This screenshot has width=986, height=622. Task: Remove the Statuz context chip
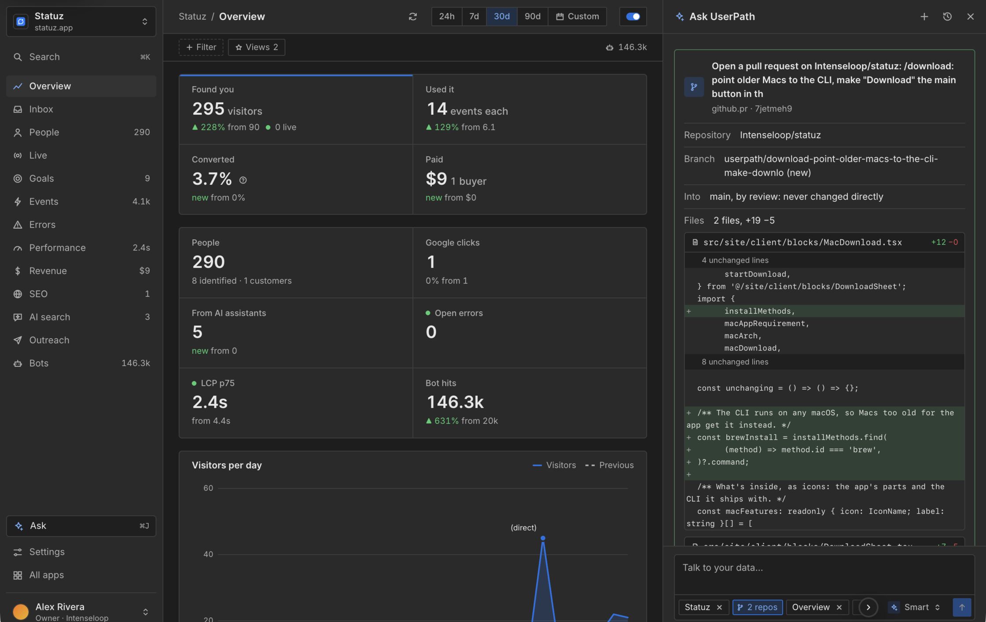point(719,607)
